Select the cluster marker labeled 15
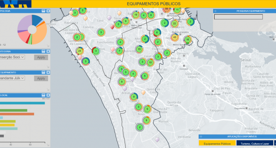Viewport: 276px width, 148px height. 139,49
